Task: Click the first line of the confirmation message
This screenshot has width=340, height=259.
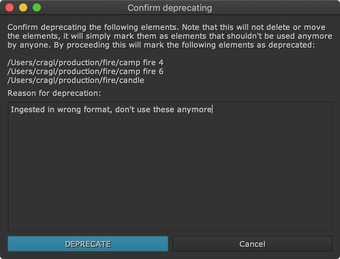Action: pos(166,27)
